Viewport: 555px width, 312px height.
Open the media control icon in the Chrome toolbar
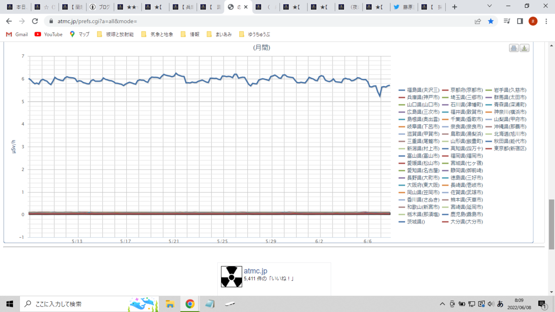507,21
